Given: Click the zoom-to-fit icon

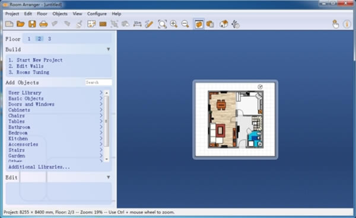Looking at the screenshot, I should click(x=162, y=24).
